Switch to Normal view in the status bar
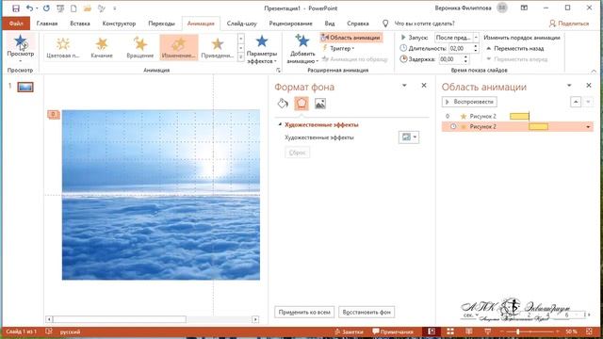Viewport: 603px width, 339px height. [432, 331]
